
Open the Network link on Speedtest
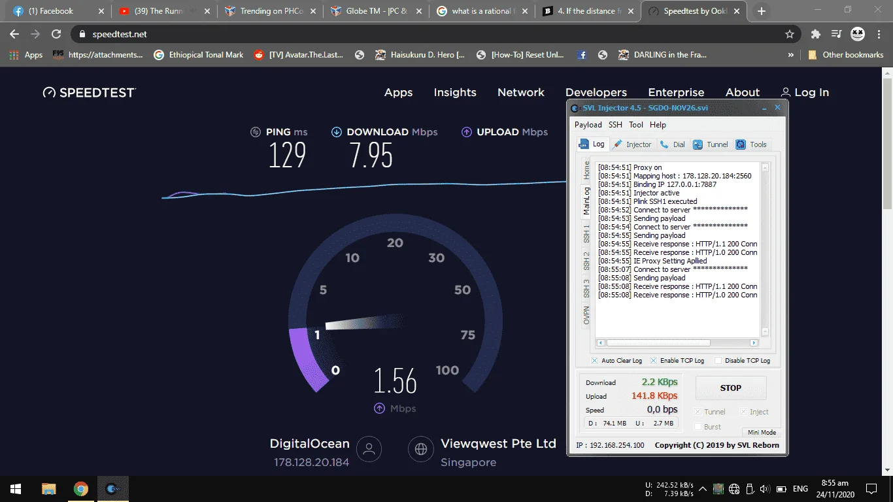(x=521, y=93)
